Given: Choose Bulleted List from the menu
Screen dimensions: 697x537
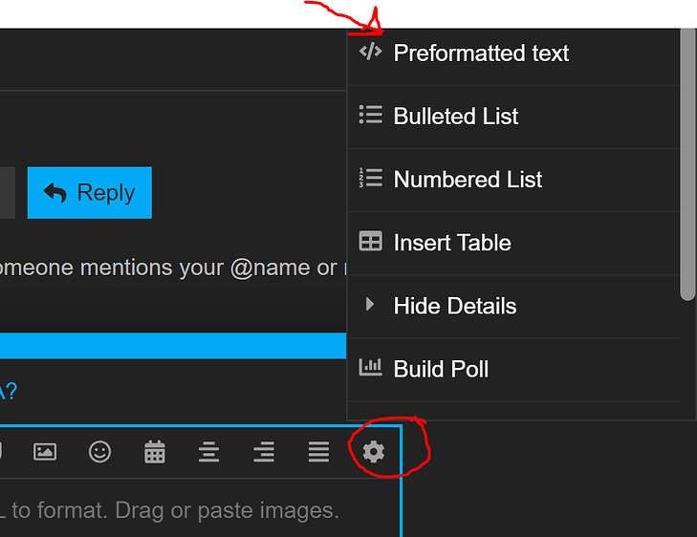Looking at the screenshot, I should click(513, 117).
